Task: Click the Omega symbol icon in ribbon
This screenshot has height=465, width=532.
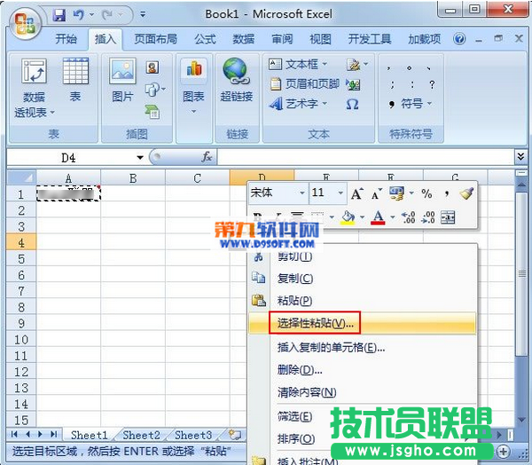Action: pos(352,104)
